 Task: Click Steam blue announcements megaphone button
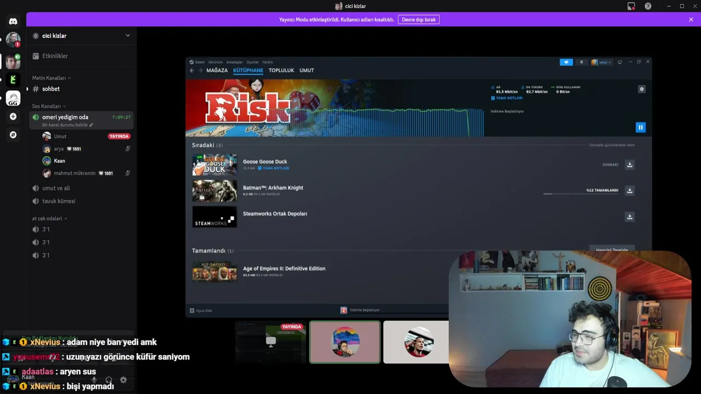[x=566, y=62]
